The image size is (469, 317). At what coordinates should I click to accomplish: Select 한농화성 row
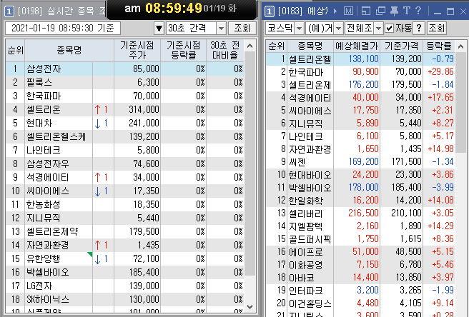(x=124, y=205)
